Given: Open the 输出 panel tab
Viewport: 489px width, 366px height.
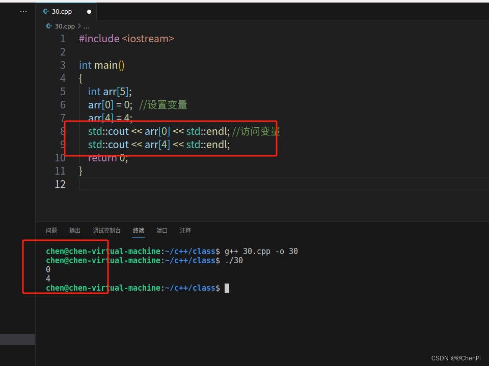Looking at the screenshot, I should [75, 231].
